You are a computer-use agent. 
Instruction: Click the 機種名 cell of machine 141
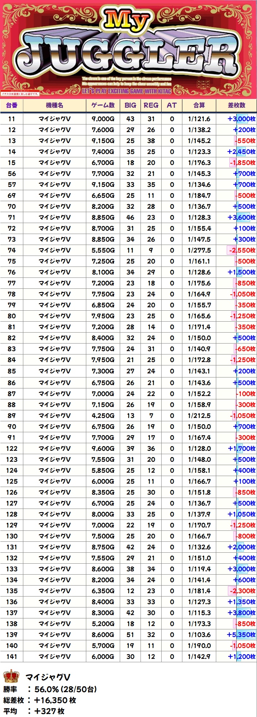coord(55,656)
